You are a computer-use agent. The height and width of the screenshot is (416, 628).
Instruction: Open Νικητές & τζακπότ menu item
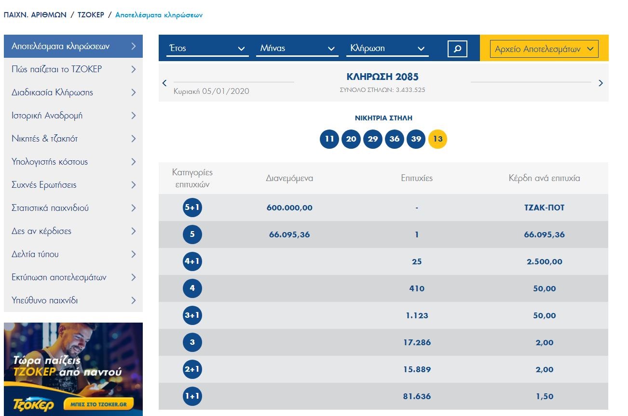tap(73, 139)
